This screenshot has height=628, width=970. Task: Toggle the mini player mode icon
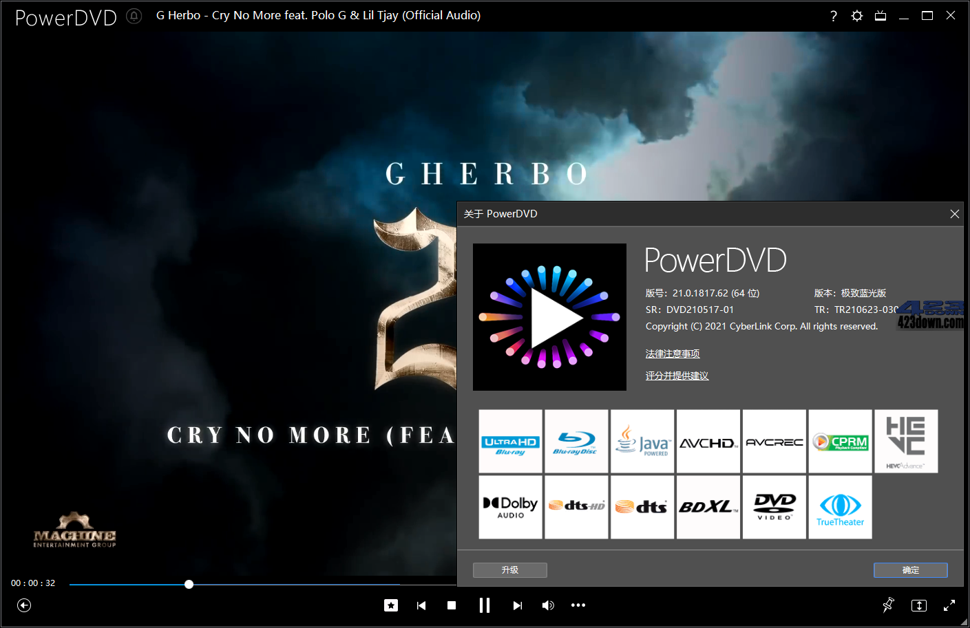pos(919,605)
